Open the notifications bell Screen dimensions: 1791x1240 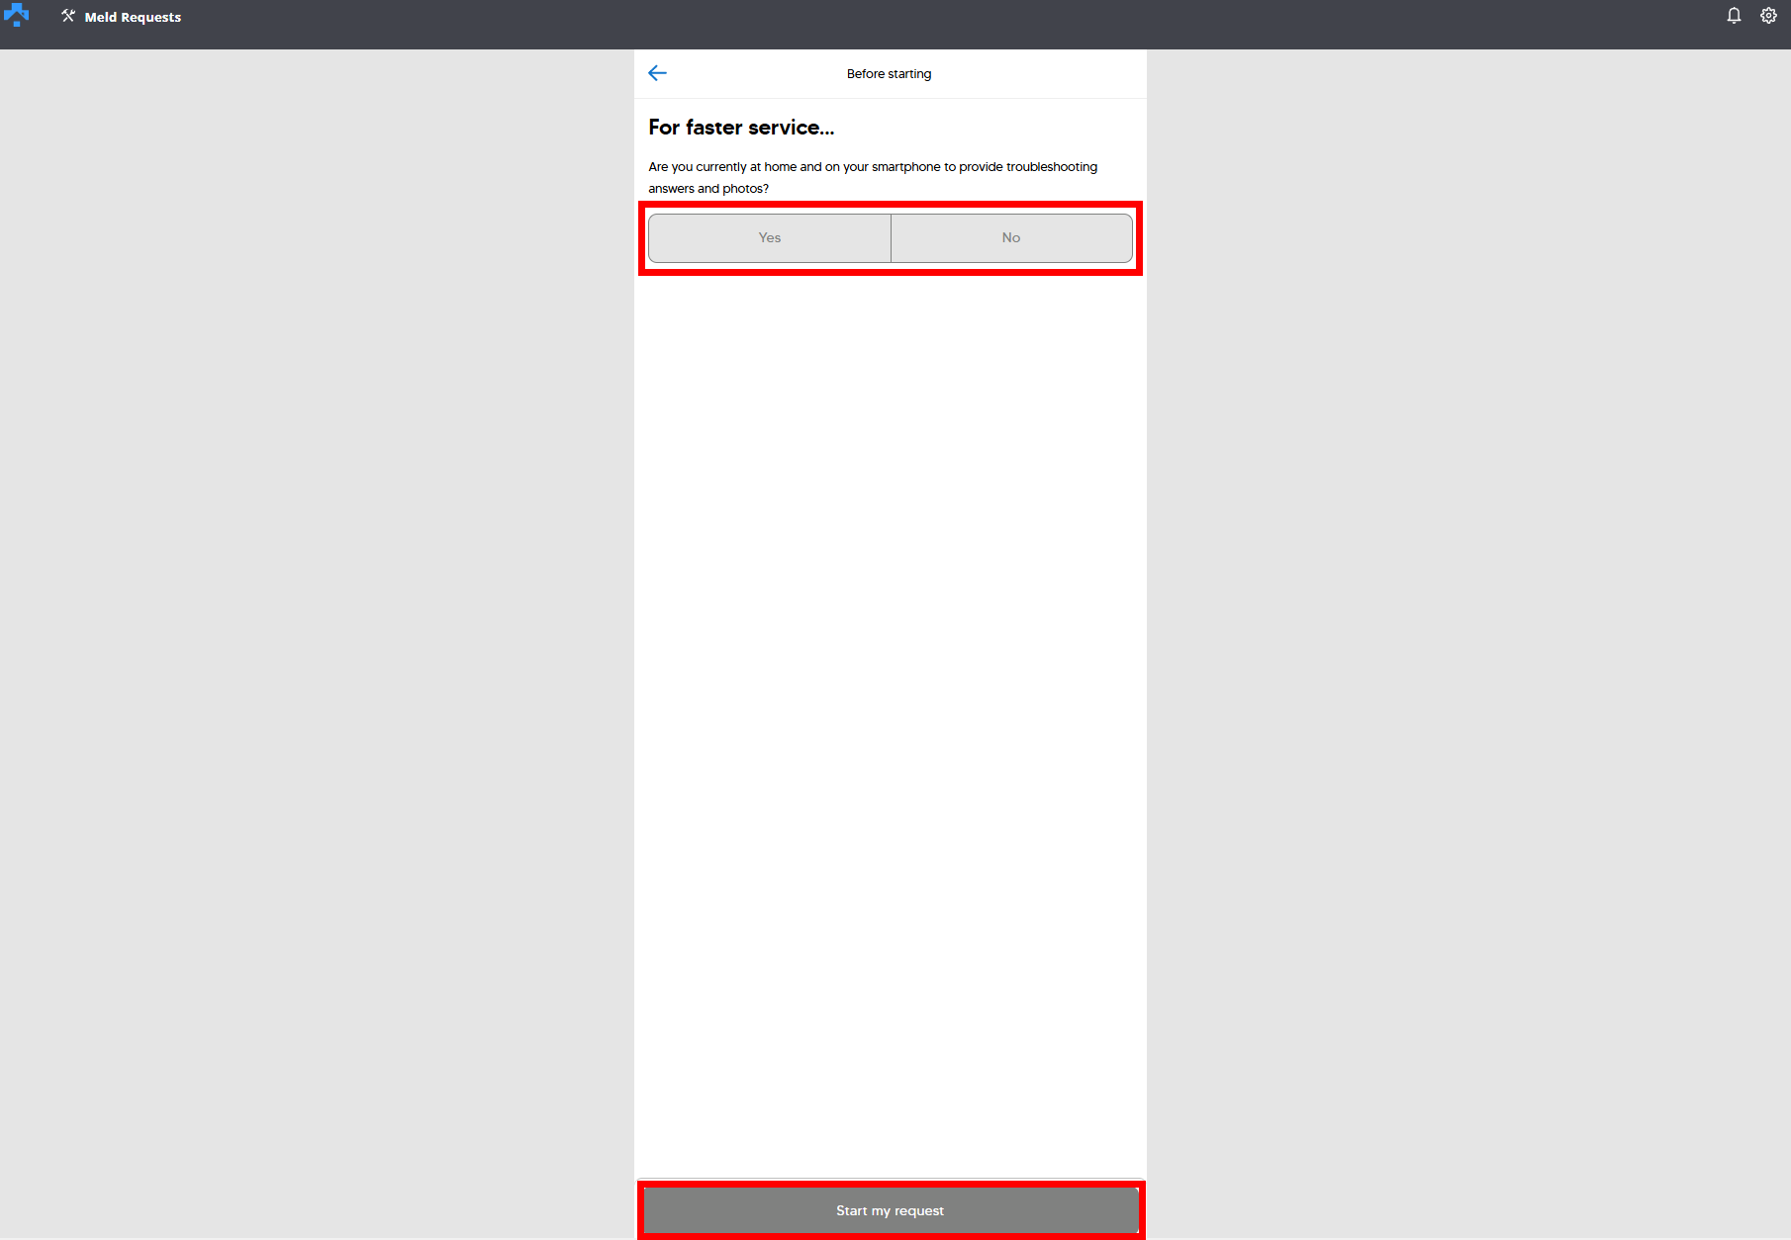click(x=1734, y=16)
